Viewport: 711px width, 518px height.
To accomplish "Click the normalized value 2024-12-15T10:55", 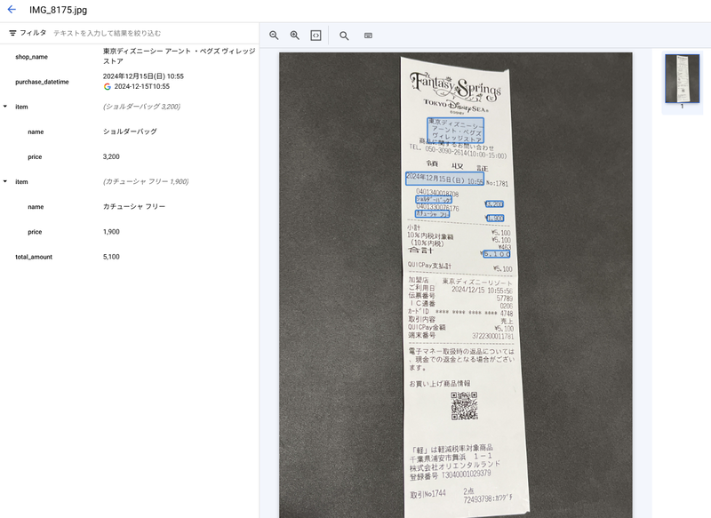I will (x=142, y=86).
